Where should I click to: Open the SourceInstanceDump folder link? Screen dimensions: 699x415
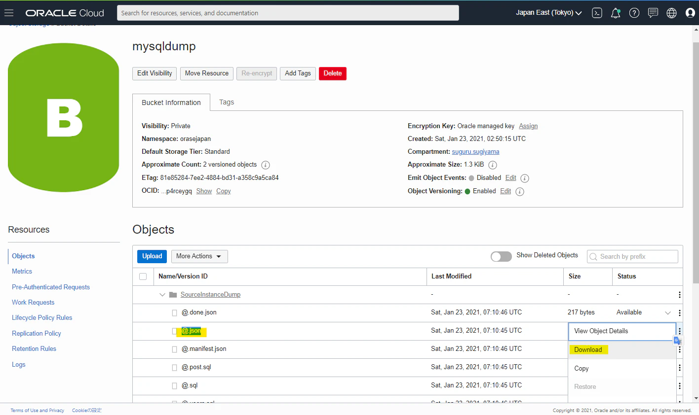click(x=210, y=295)
